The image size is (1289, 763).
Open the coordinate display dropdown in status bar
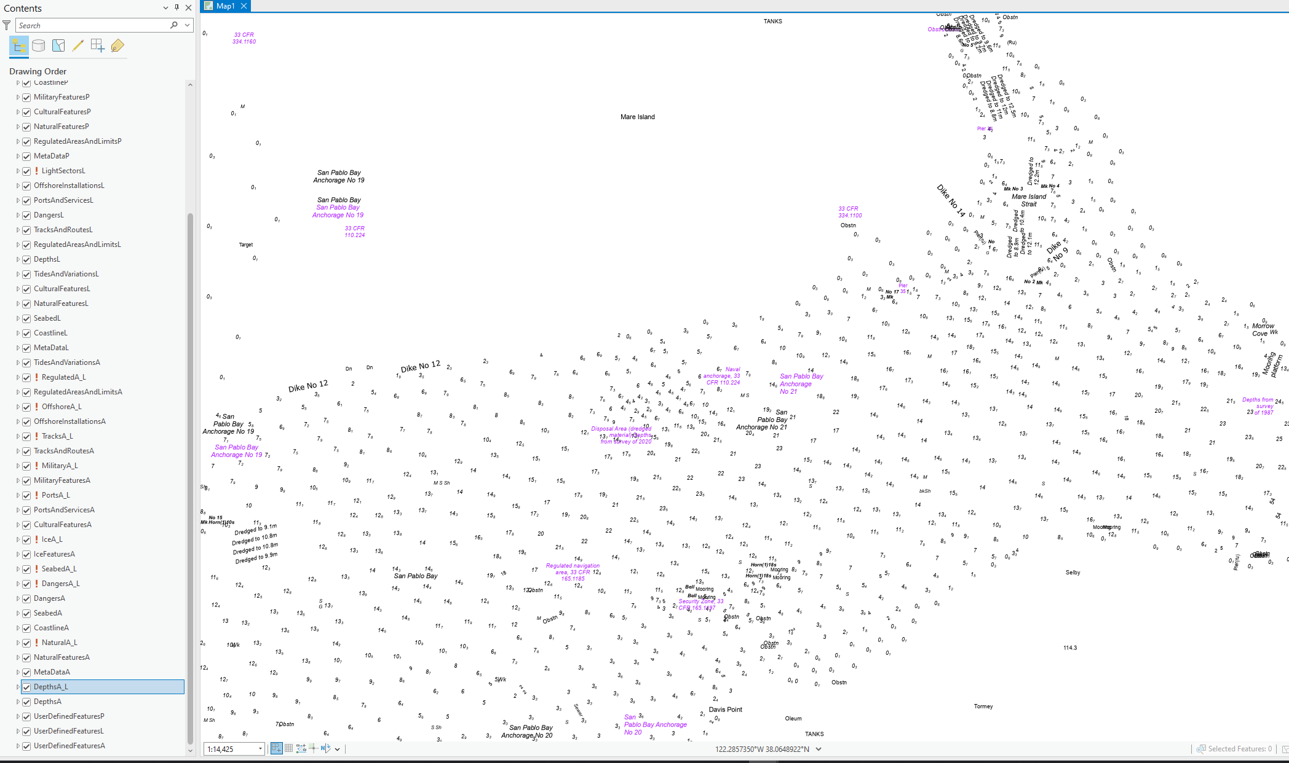coord(818,749)
